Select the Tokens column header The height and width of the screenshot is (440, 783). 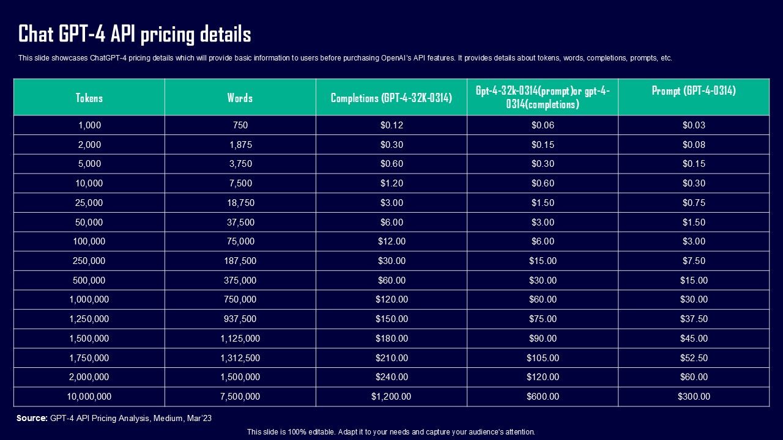89,98
